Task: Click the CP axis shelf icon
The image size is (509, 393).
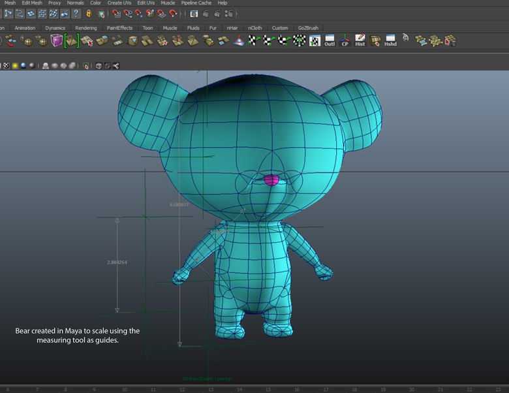Action: 345,41
